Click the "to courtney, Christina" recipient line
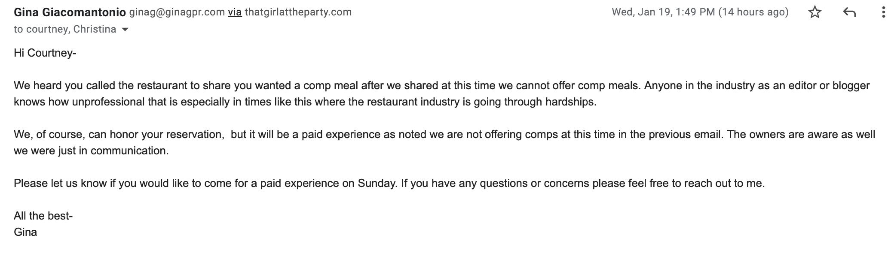This screenshot has height=265, width=888. 64,29
